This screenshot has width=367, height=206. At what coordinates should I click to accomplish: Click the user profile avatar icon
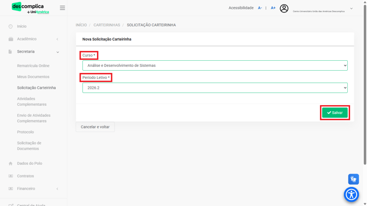[284, 8]
